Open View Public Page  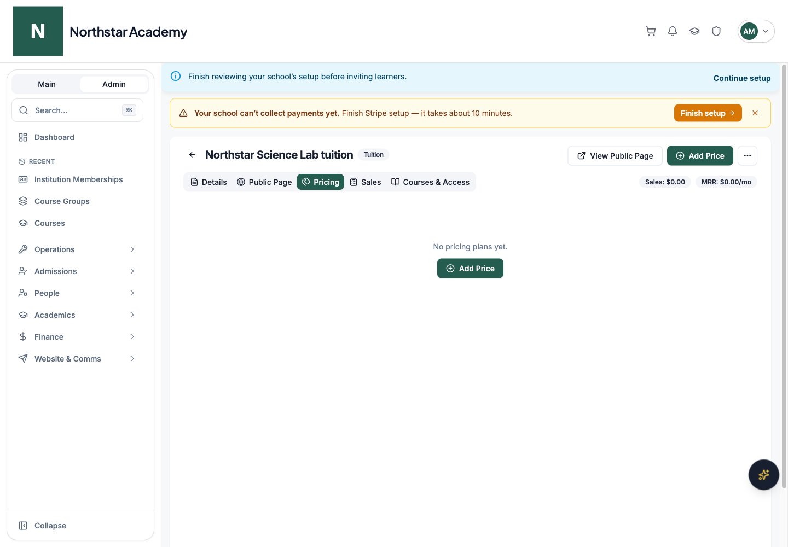[x=615, y=156]
